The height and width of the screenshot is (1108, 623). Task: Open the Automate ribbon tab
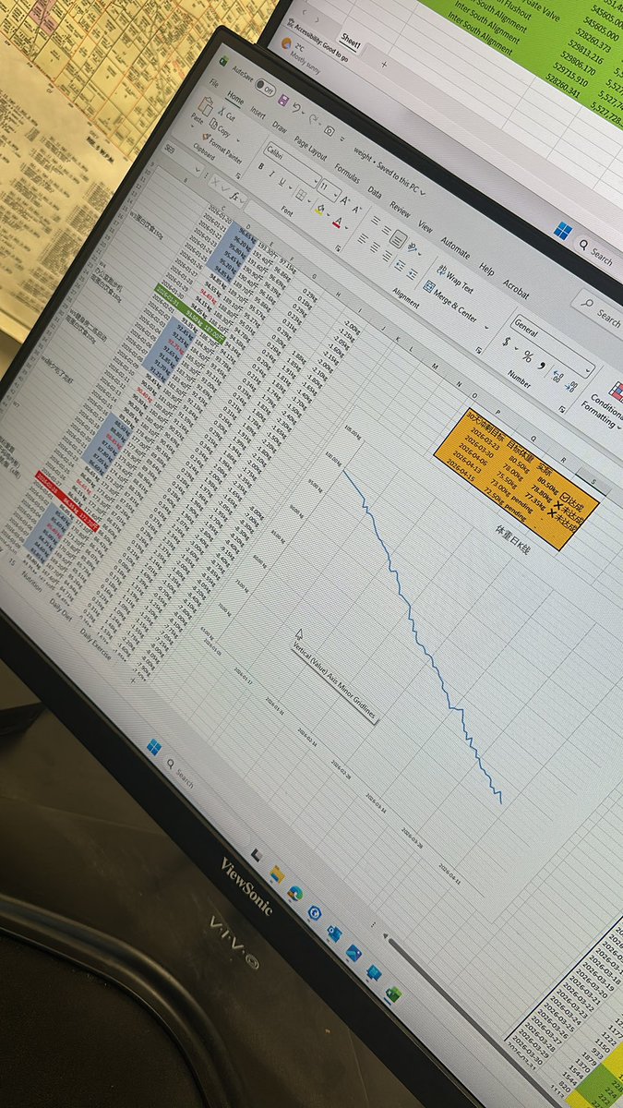454,247
